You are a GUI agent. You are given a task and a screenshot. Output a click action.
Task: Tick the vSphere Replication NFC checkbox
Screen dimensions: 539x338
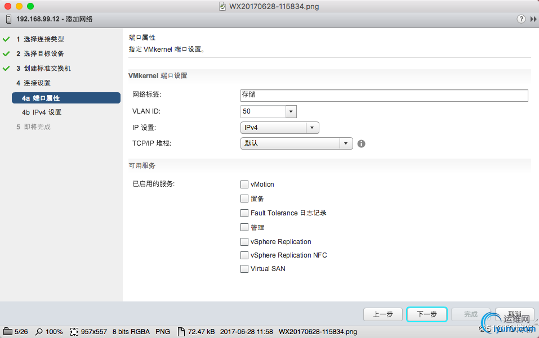click(244, 255)
